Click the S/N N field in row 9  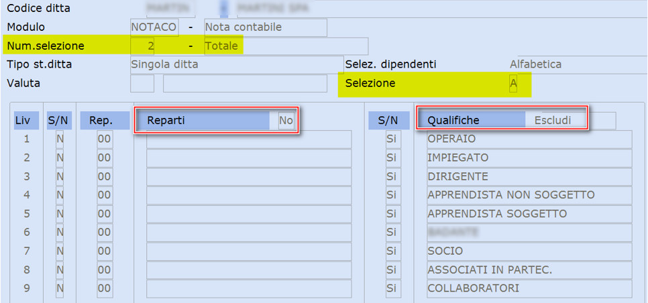click(x=60, y=288)
